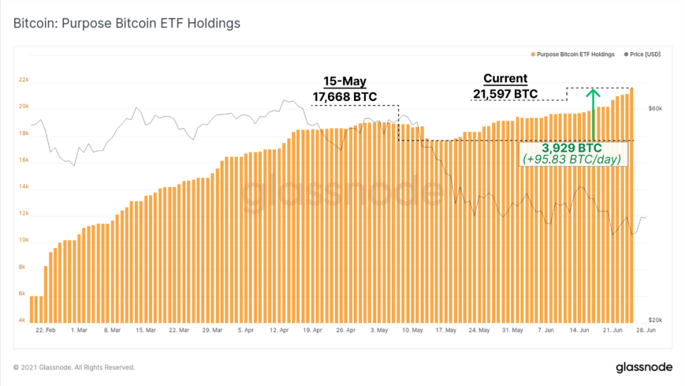This screenshot has height=386, width=685.
Task: Toggle the orange Purpose Bitcoin ETF Holdings legend dot
Action: pyautogui.click(x=533, y=55)
